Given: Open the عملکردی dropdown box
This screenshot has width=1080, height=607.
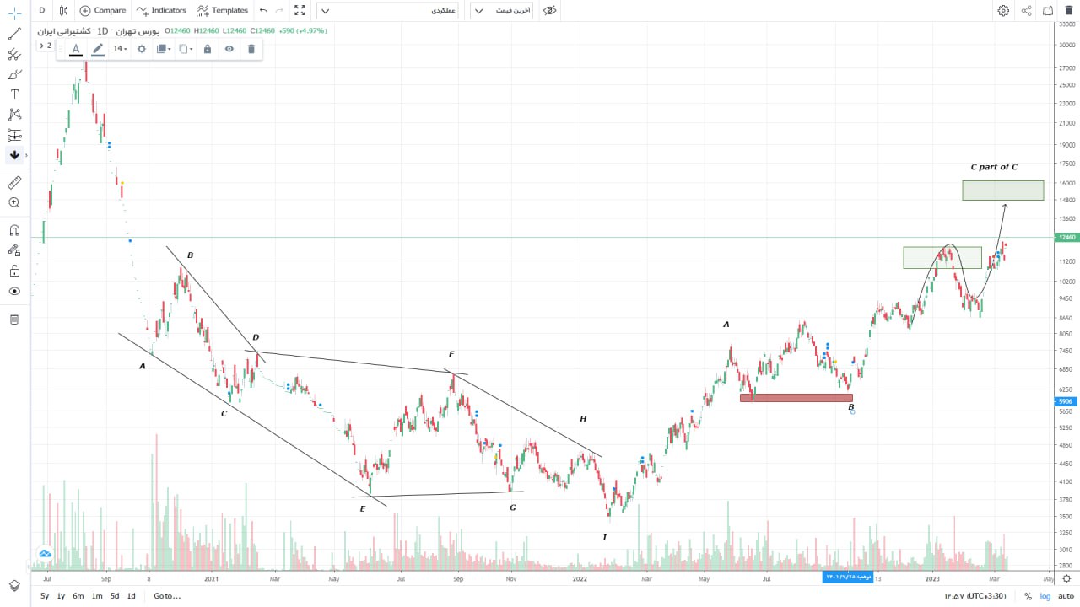Looking at the screenshot, I should [x=387, y=10].
